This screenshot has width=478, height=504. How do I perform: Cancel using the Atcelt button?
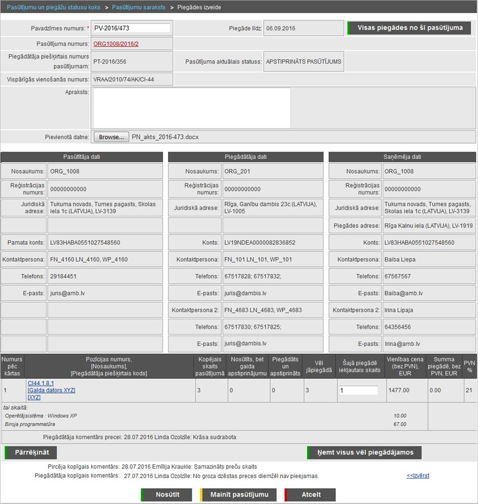pyautogui.click(x=310, y=494)
